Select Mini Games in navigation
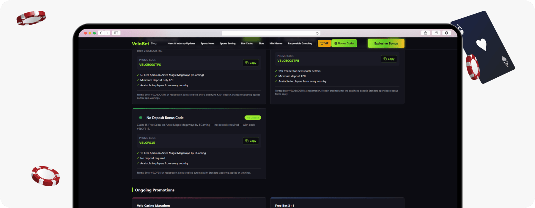The image size is (535, 208). (276, 44)
